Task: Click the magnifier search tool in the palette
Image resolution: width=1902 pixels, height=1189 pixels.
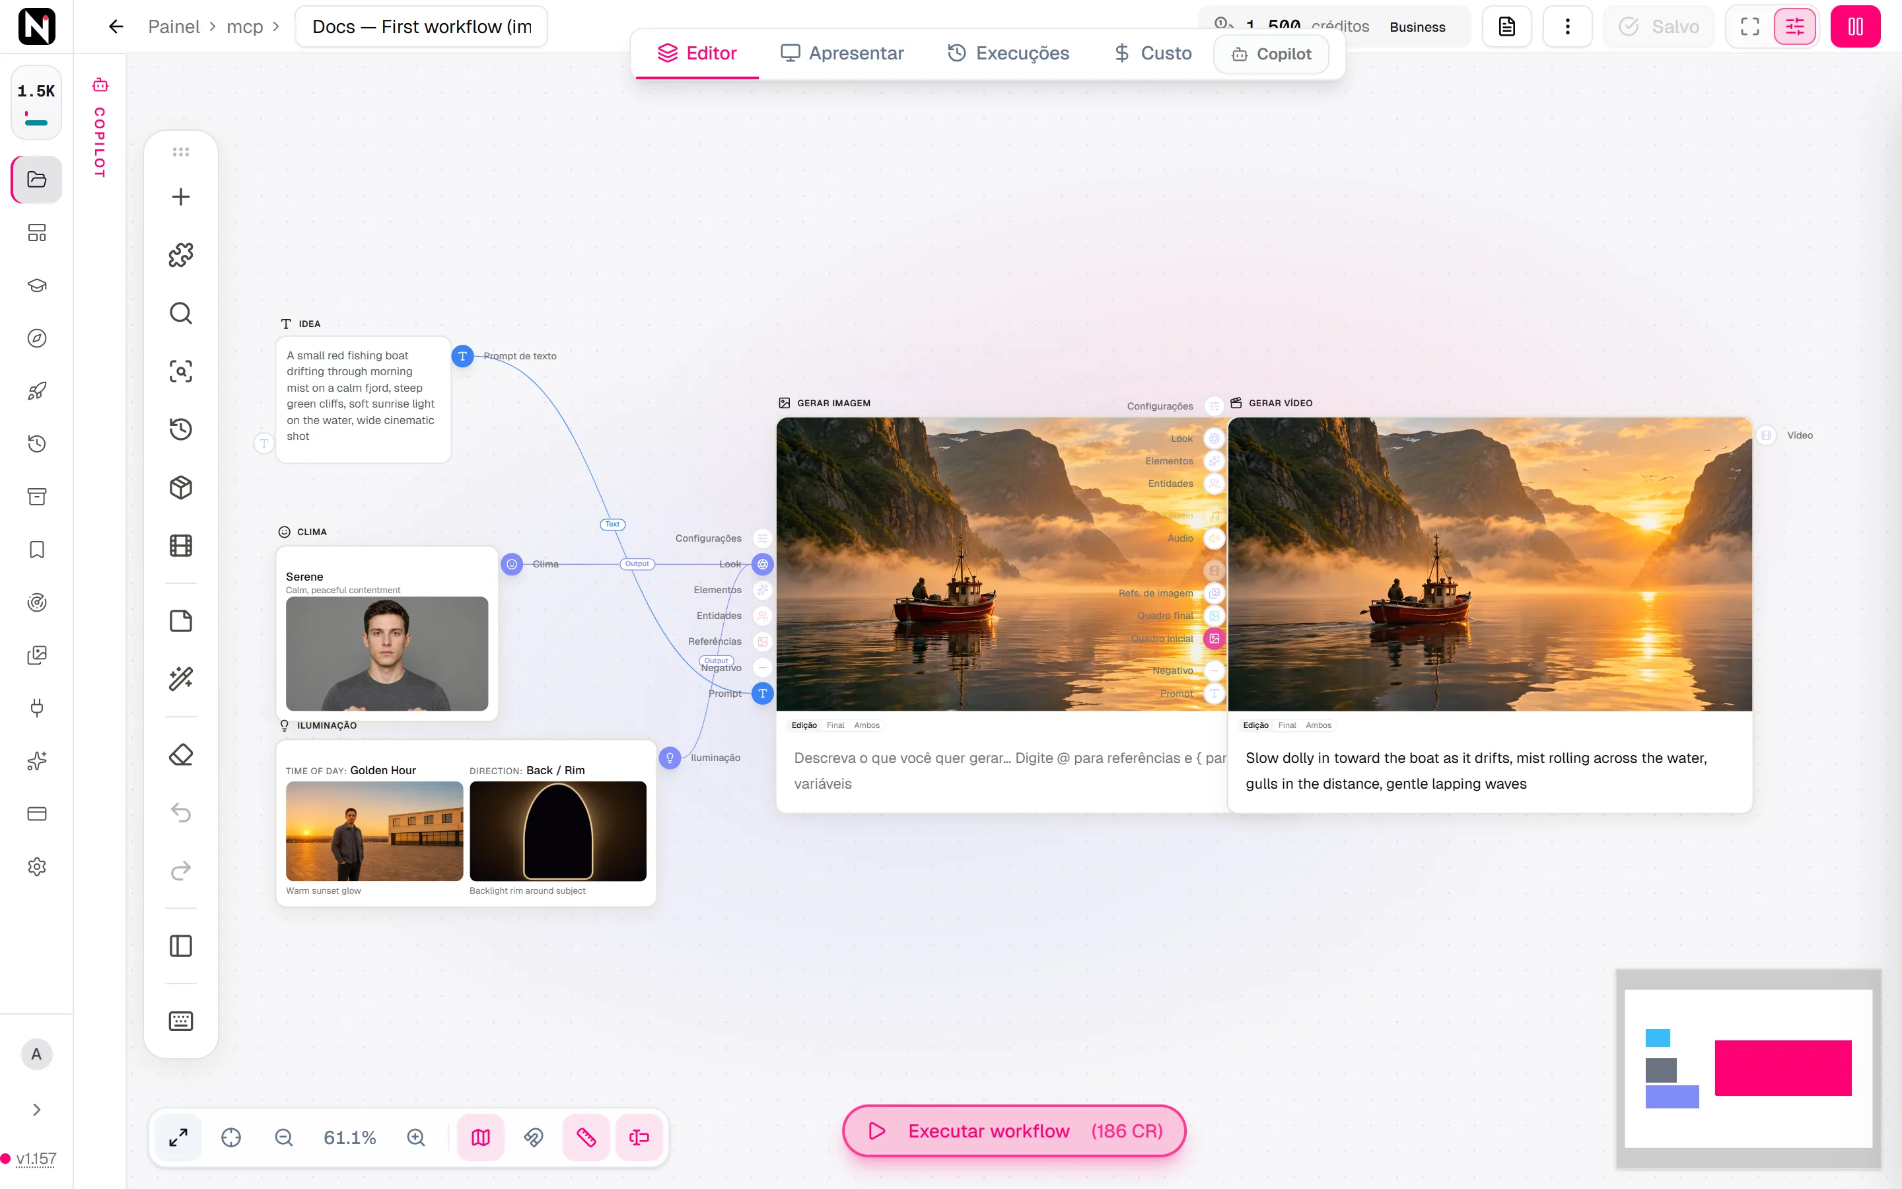Action: coord(181,313)
